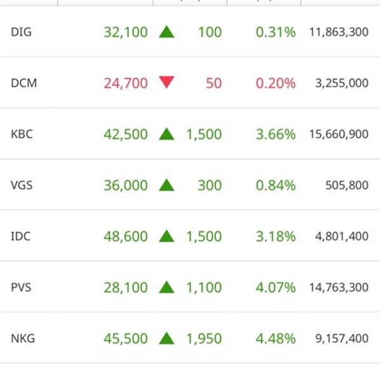
Task: Open the PVS stock ticker
Action: [x=21, y=287]
